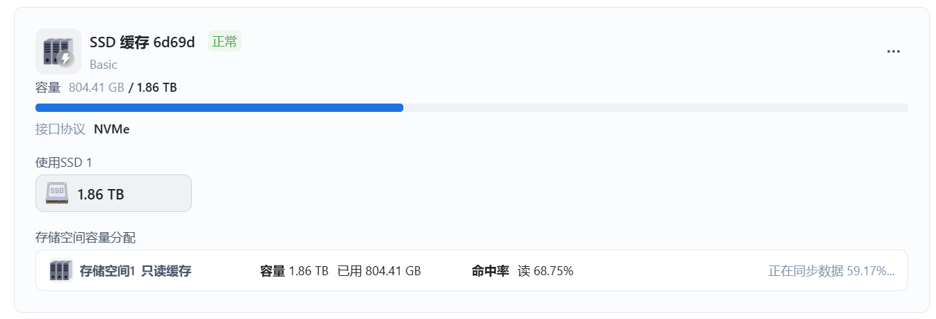Click the SSD drive icon in disk card
The width and height of the screenshot is (936, 319).
point(57,193)
